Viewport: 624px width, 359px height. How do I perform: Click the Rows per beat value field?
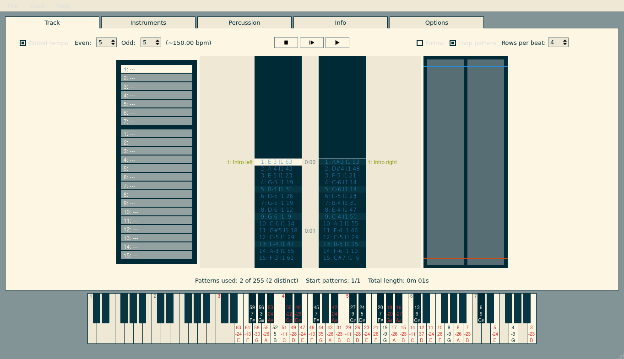(555, 43)
